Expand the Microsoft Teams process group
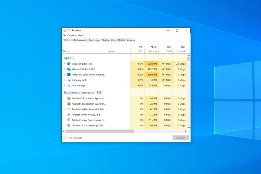This screenshot has height=174, width=261. click(64, 74)
